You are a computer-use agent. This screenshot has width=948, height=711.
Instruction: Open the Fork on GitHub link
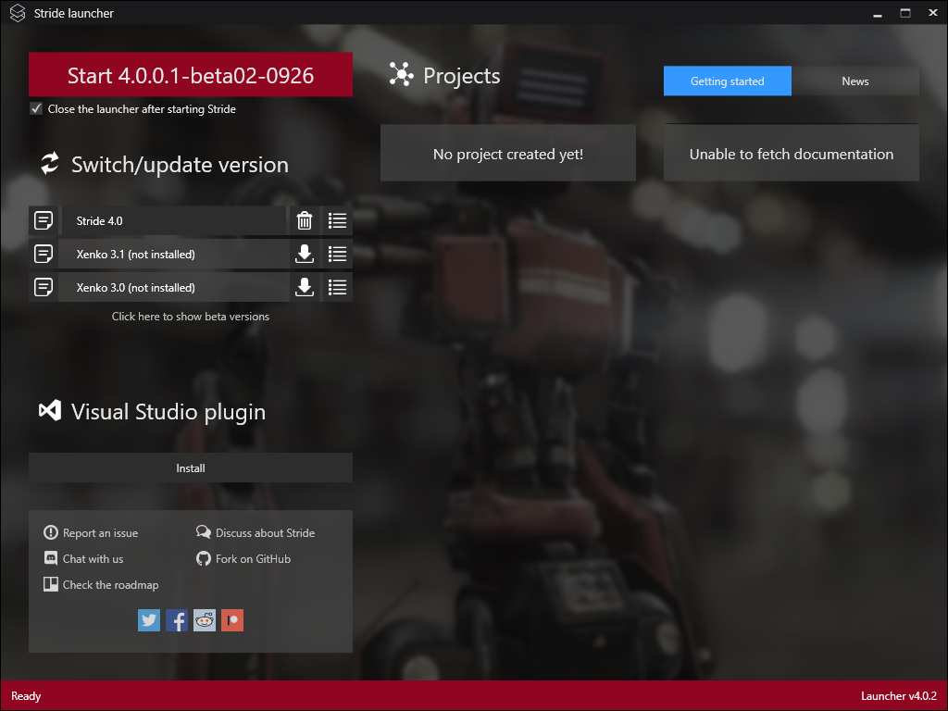(254, 558)
